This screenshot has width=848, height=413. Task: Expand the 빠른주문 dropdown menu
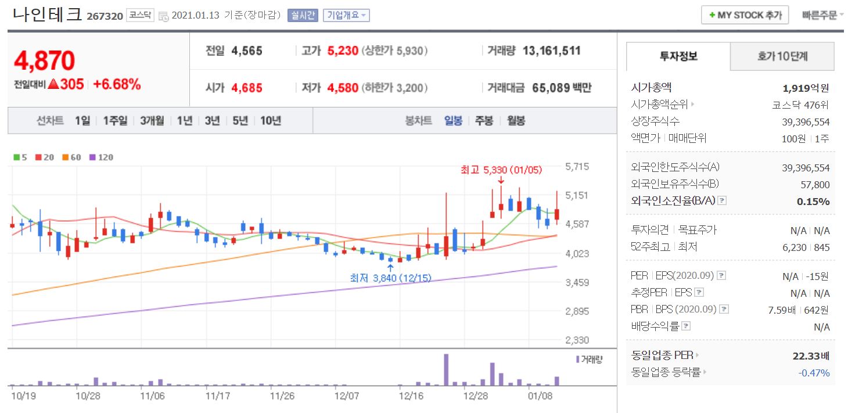point(822,16)
